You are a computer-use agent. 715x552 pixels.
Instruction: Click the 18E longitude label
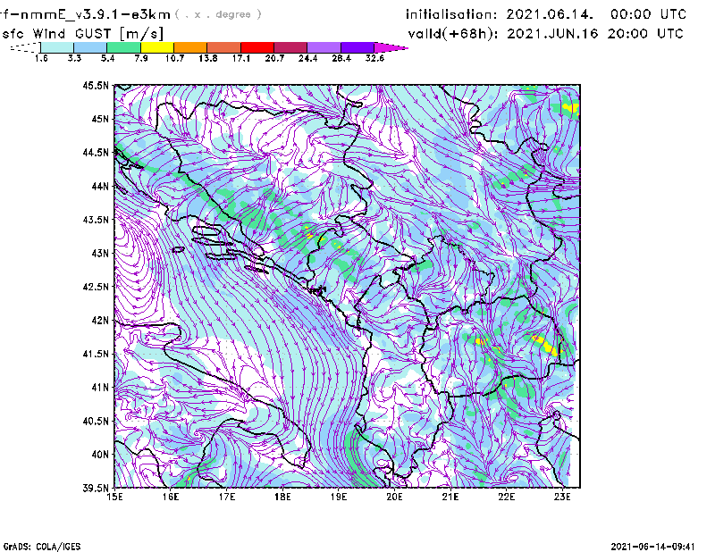pyautogui.click(x=282, y=497)
